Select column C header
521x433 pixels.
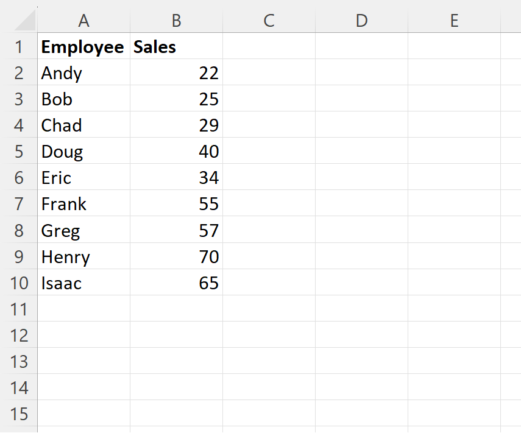click(x=269, y=20)
